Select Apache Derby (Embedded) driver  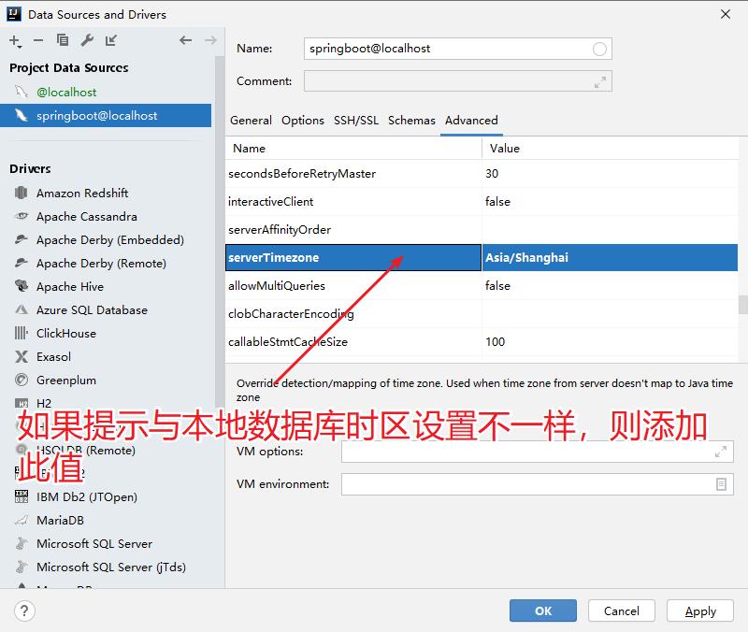pyautogui.click(x=109, y=240)
